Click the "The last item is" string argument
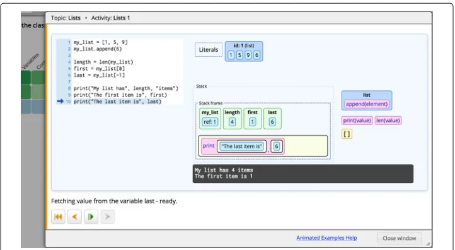 pyautogui.click(x=241, y=146)
